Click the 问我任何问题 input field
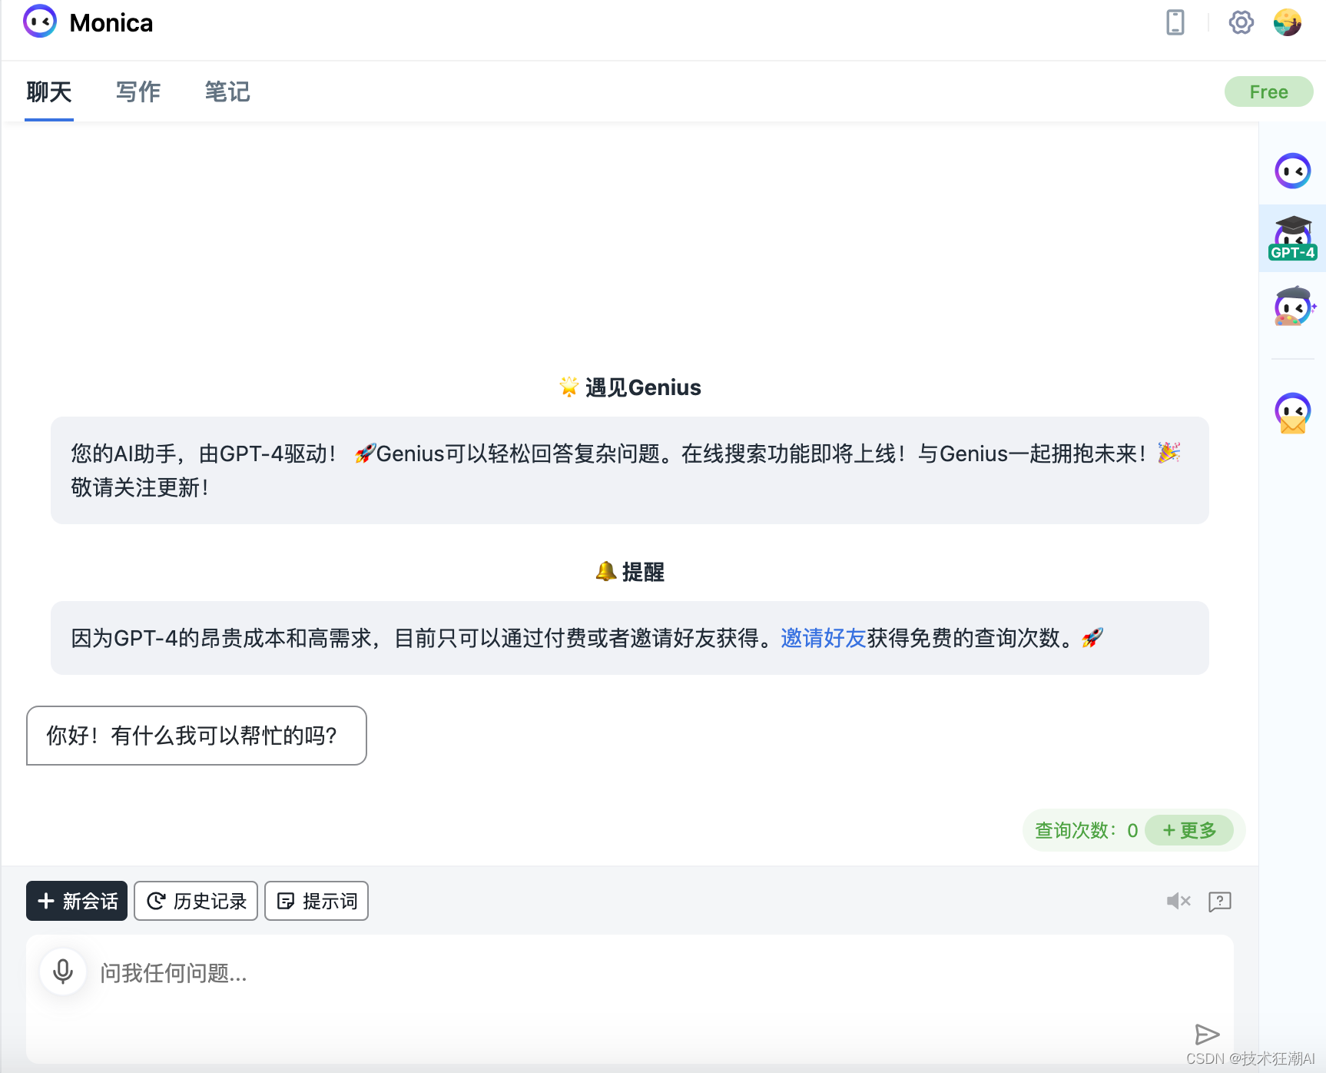1326x1073 pixels. tap(630, 998)
